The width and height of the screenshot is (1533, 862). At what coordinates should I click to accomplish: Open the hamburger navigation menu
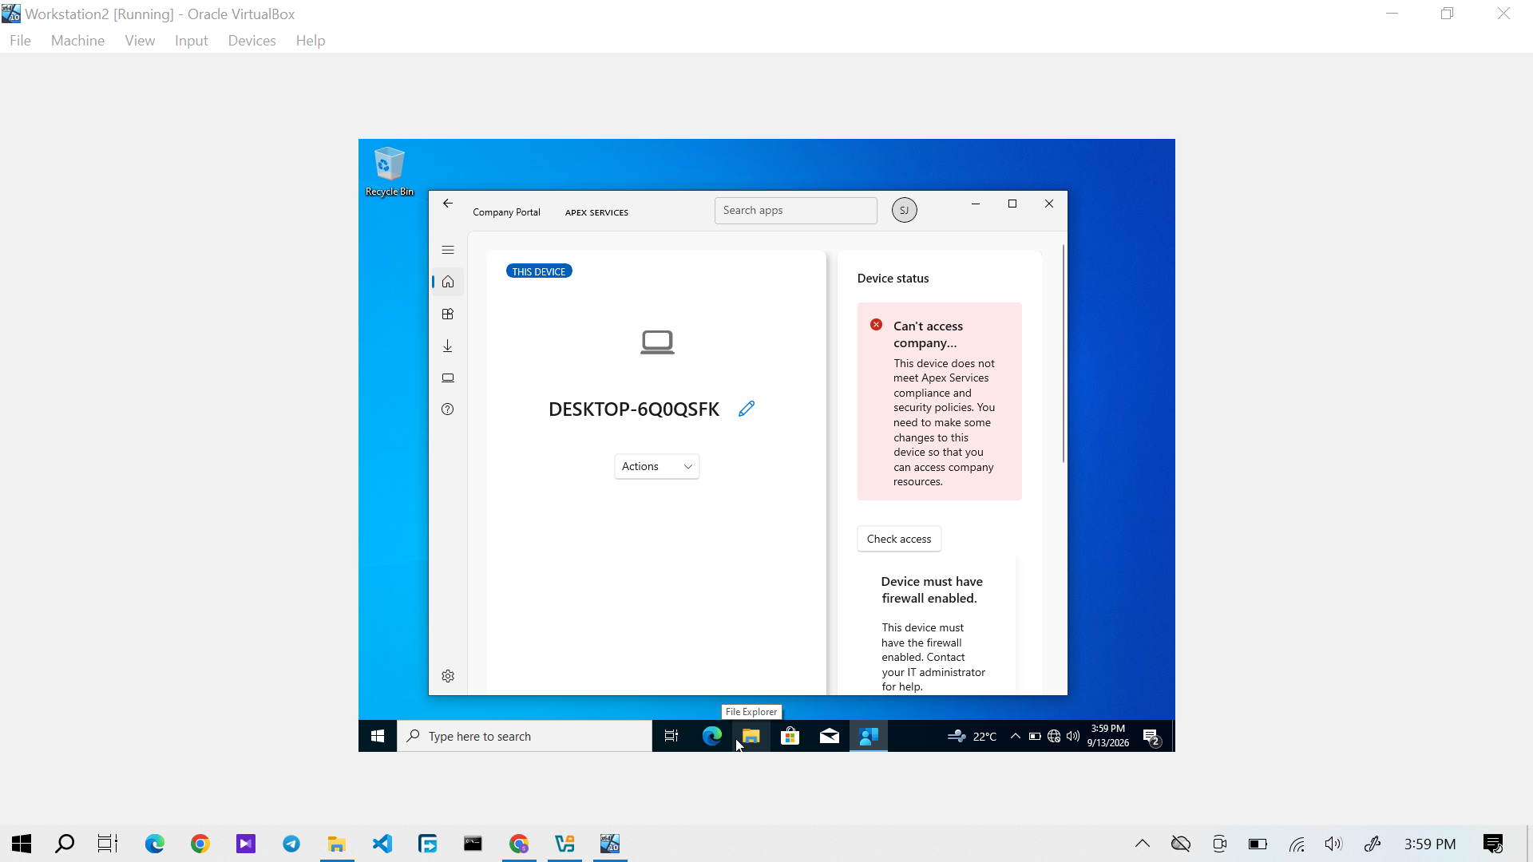tap(448, 250)
